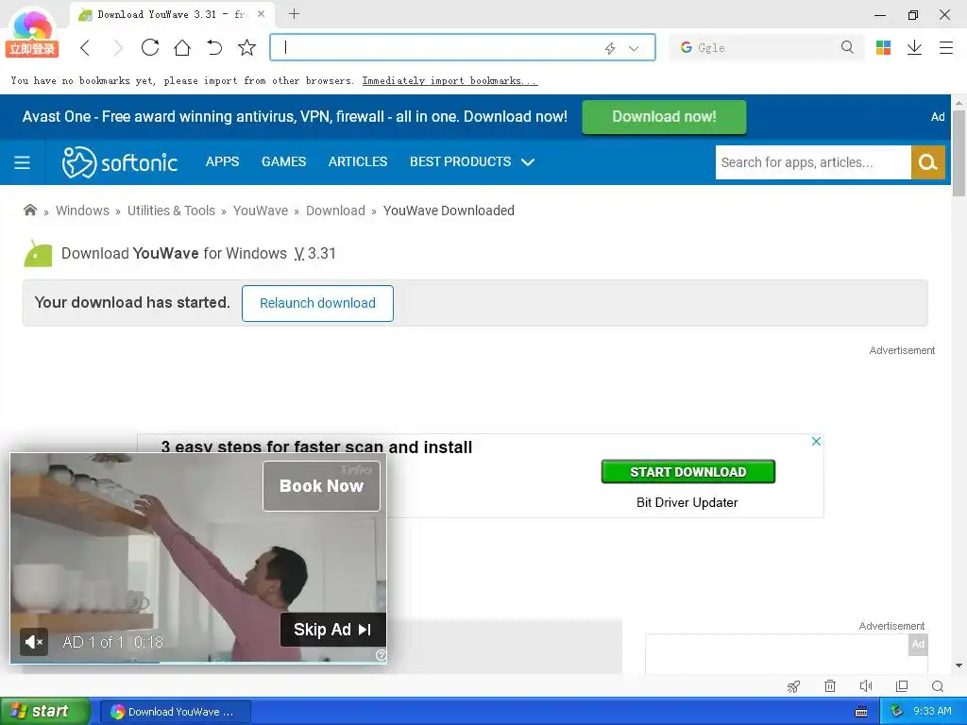This screenshot has height=725, width=967.
Task: Open the GAMES menu item
Action: tap(283, 161)
